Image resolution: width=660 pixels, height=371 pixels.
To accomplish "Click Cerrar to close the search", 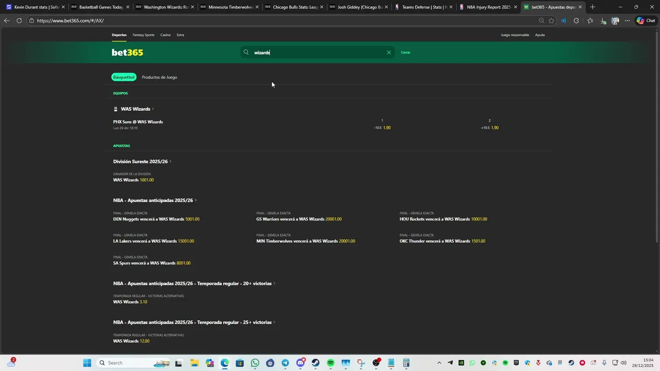I will 406,53.
